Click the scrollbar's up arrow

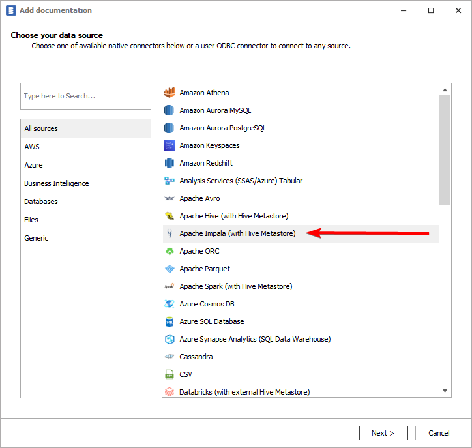(446, 90)
